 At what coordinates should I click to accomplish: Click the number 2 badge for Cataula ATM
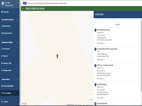[x=95, y=49]
